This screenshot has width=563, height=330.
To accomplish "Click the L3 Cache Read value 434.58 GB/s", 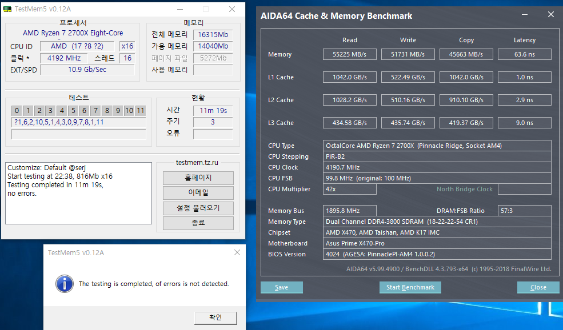I will [349, 123].
